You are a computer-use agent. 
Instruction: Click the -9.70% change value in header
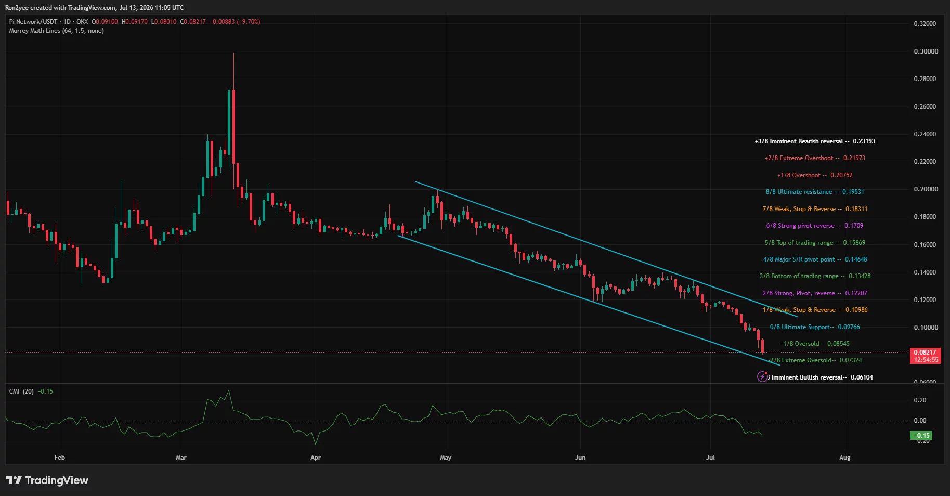[x=249, y=22]
